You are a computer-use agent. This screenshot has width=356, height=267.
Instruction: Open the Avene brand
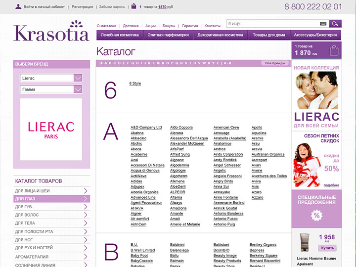pyautogui.click(x=257, y=171)
